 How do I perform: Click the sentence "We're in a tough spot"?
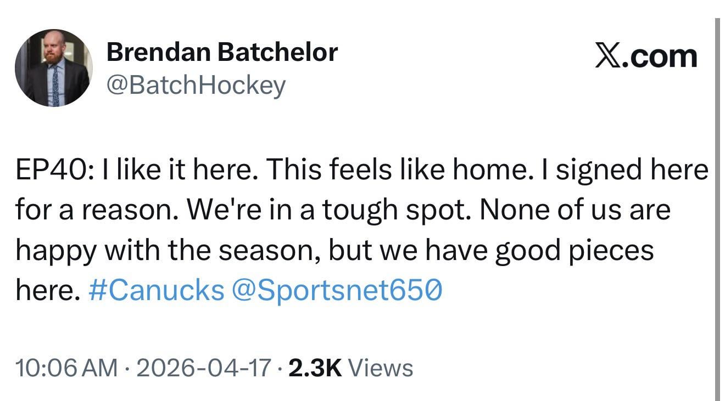[327, 210]
